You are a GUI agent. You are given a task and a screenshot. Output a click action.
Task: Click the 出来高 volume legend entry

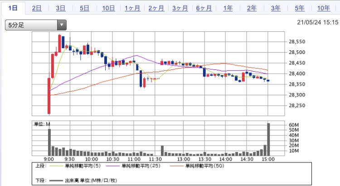point(91,181)
